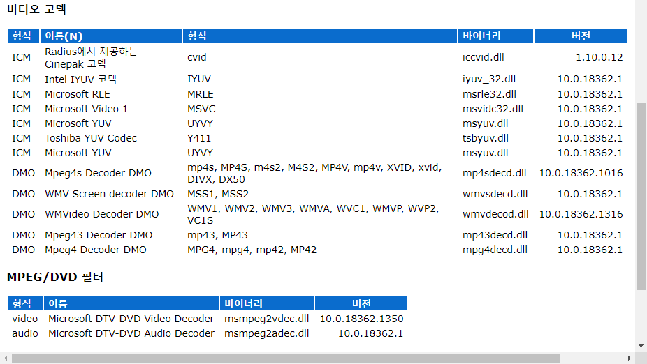The image size is (647, 364).
Task: Click the wmvdecod.dll binary cell
Action: [495, 215]
